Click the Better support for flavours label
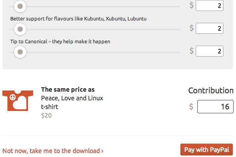The width and height of the screenshot is (236, 157). (x=78, y=19)
